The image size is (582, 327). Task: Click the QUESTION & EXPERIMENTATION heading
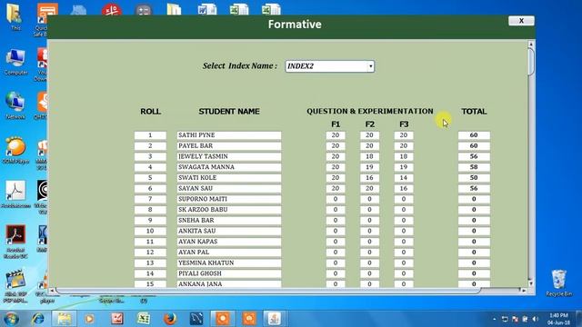pos(370,111)
